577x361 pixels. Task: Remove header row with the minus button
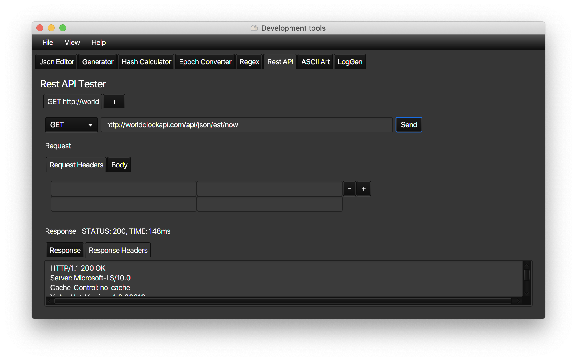[349, 189]
